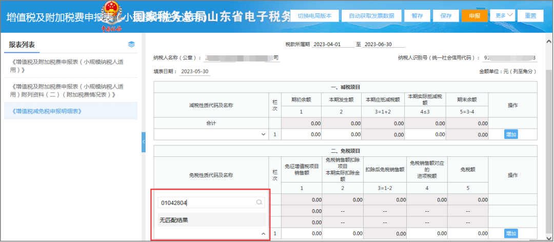Click 进项税额 cell in 免税 row 1
The width and height of the screenshot is (554, 242).
(x=427, y=233)
